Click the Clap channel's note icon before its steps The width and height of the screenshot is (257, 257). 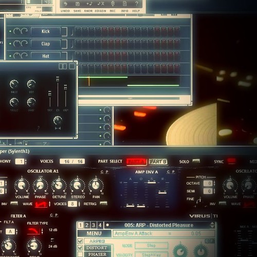72,44
